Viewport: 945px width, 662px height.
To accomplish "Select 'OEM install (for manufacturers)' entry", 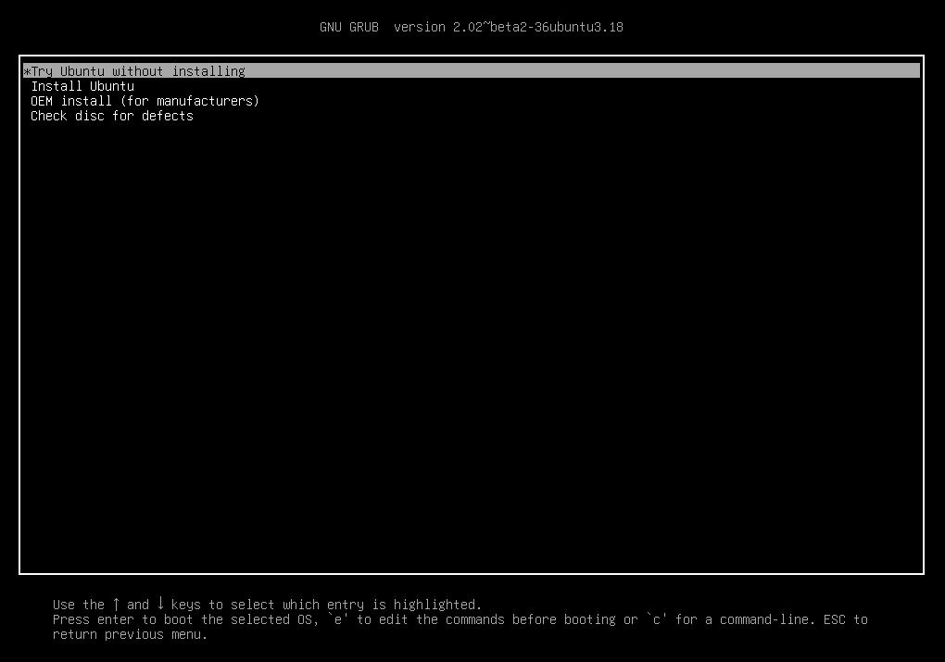I will (145, 101).
